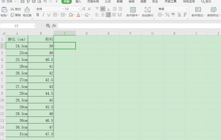
Task: Toggle bold formatting
Action: 38,15
